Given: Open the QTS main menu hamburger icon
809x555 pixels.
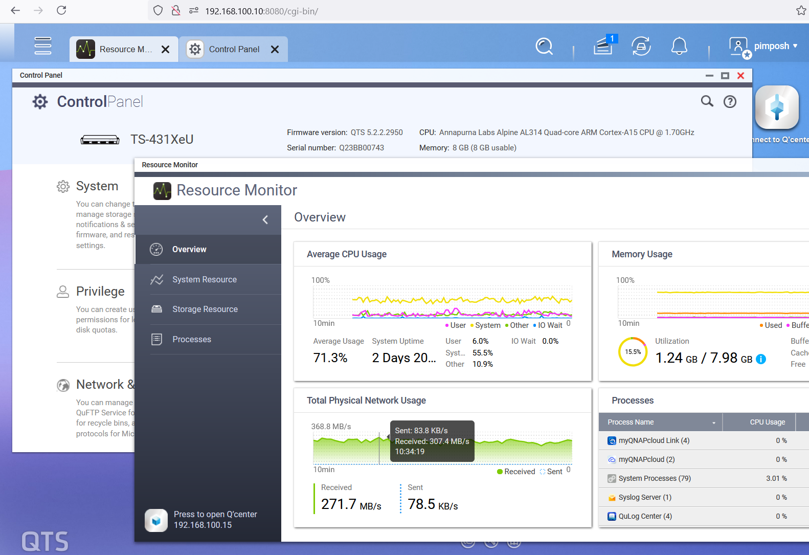Looking at the screenshot, I should 43,46.
